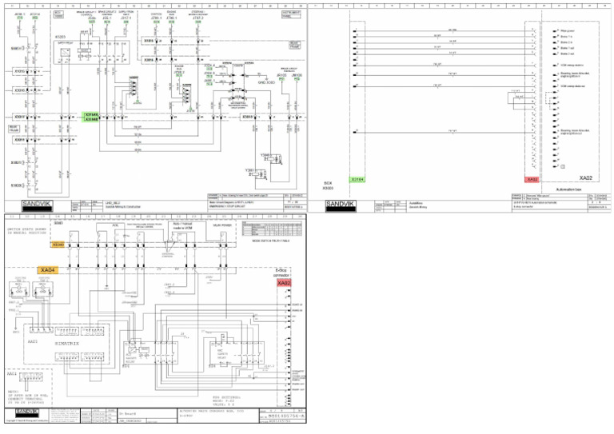This screenshot has width=614, height=434.
Task: Select the orange X3340 connector label
Action: tap(58, 245)
